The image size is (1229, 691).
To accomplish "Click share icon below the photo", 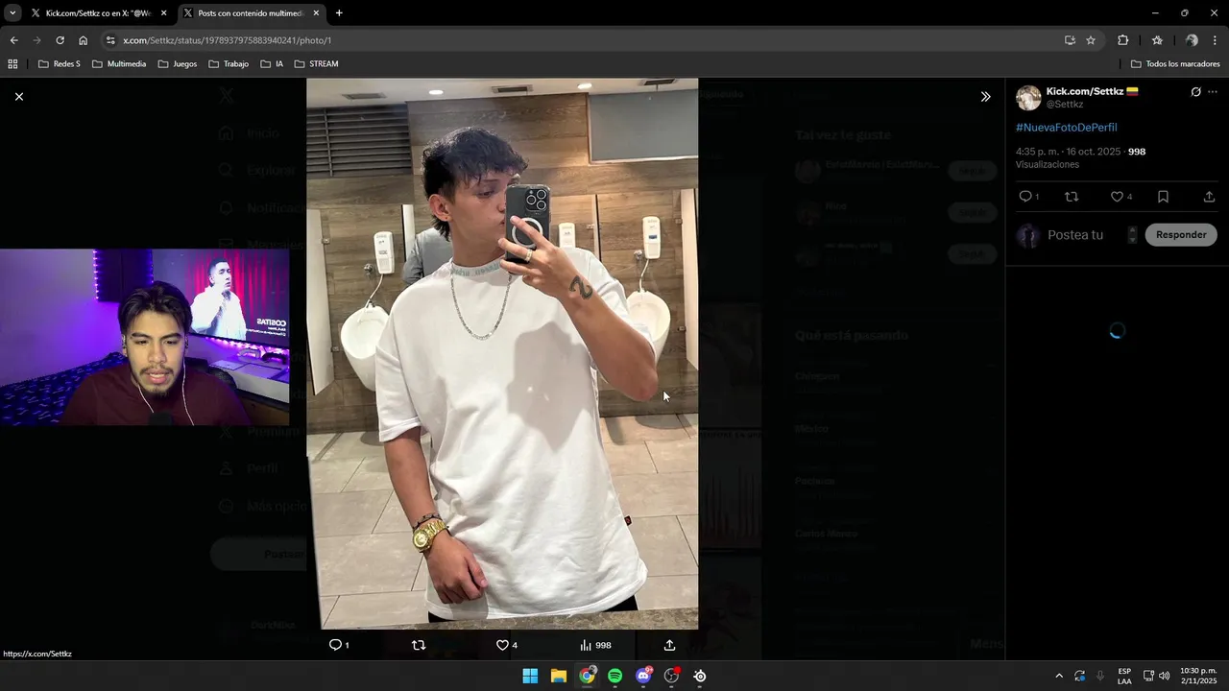I will (x=669, y=645).
